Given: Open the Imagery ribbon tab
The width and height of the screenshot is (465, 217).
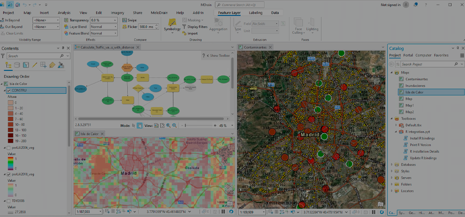Looking at the screenshot, I should [117, 13].
